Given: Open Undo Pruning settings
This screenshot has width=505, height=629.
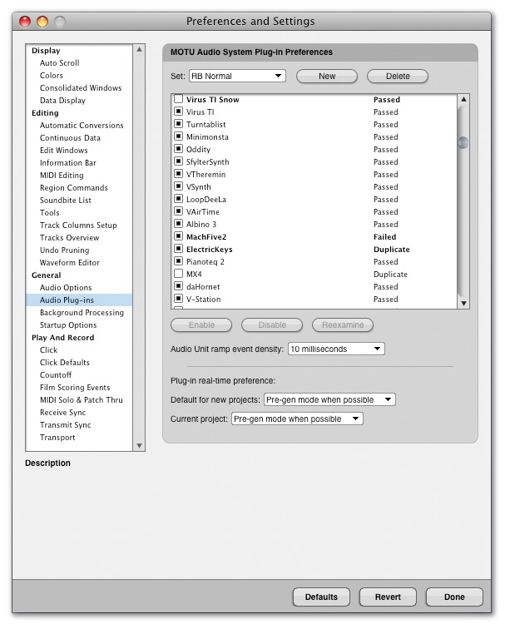Looking at the screenshot, I should pos(65,250).
